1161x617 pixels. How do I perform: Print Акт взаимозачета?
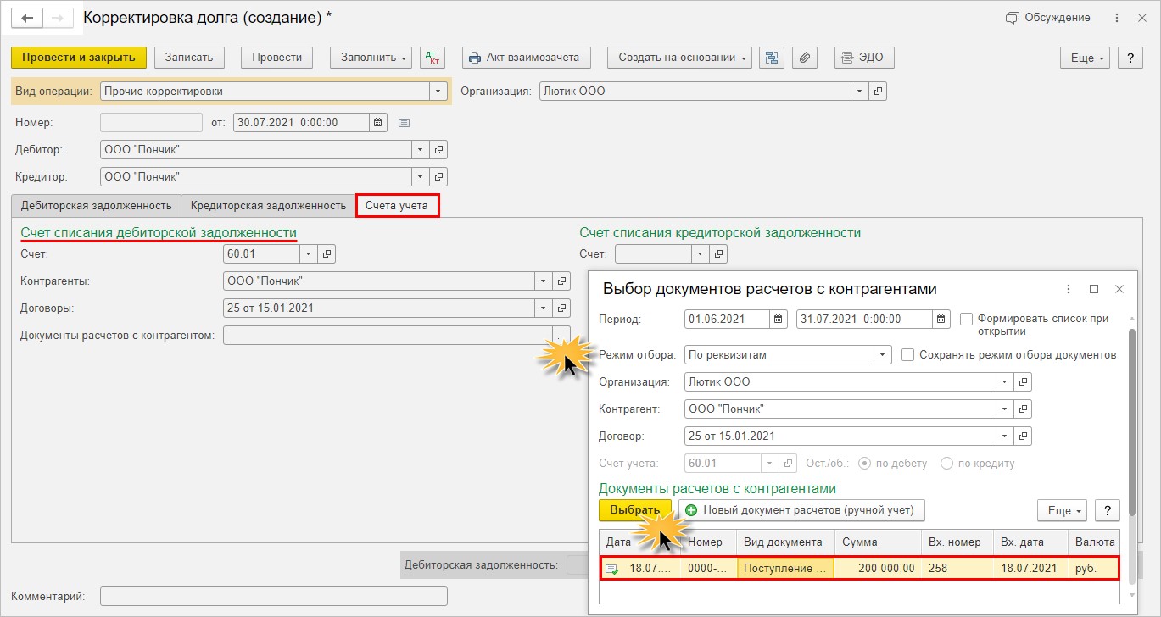tap(525, 58)
